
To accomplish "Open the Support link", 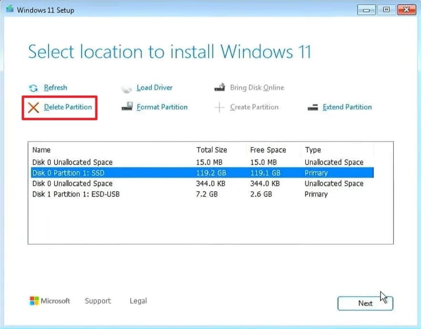I will point(98,301).
